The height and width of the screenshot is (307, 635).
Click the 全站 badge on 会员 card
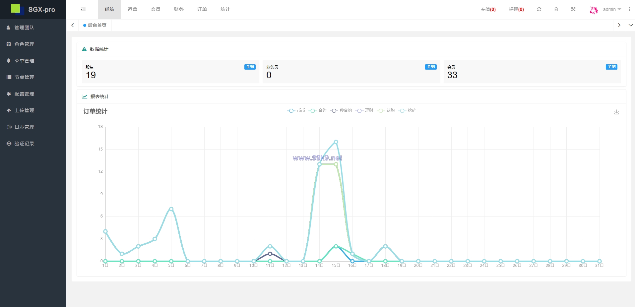611,67
